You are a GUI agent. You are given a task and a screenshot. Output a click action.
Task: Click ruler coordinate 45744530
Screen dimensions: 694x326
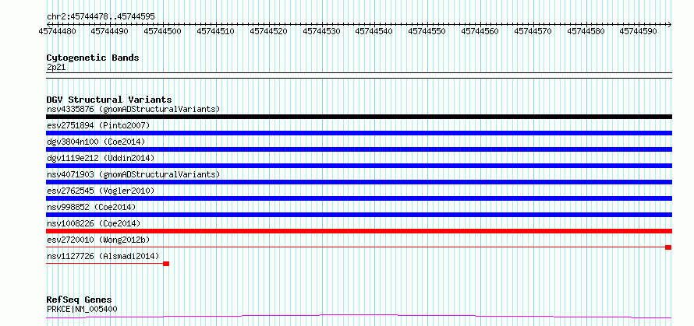pos(322,31)
